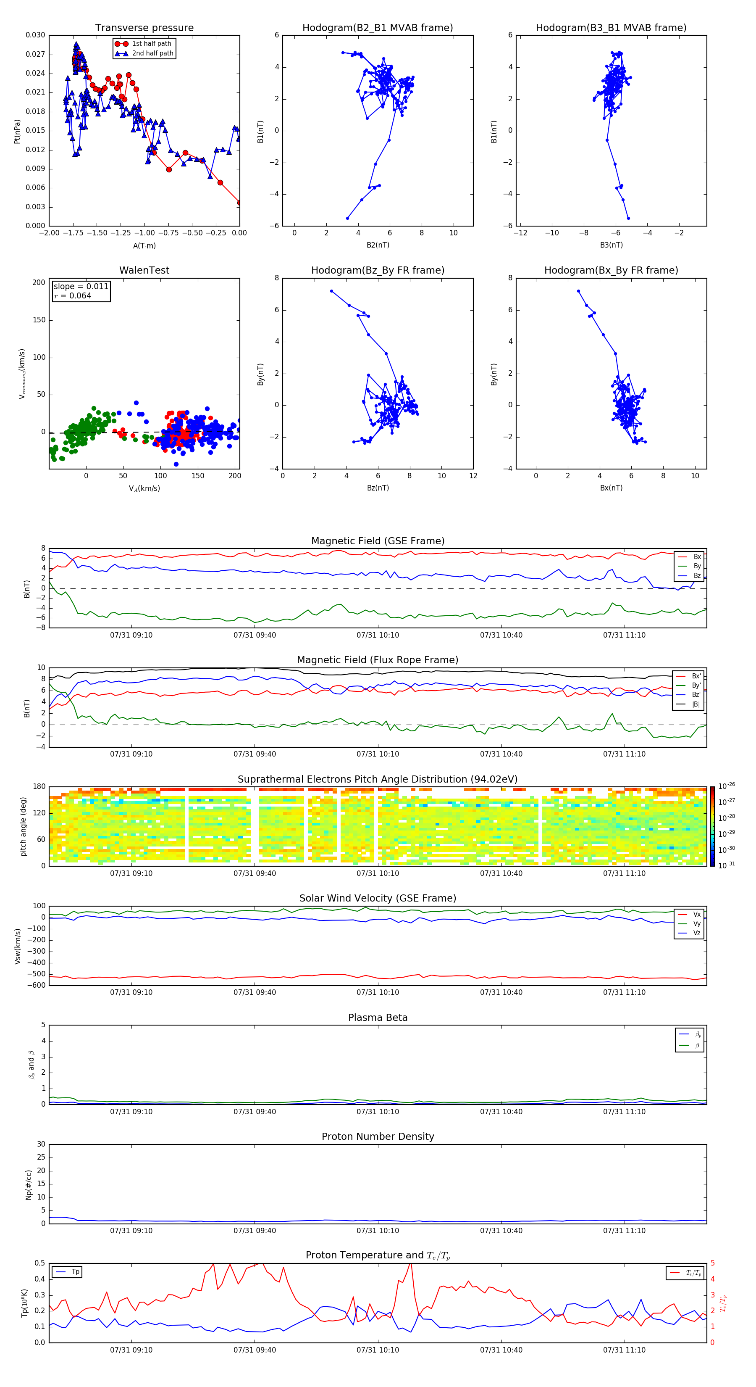756x1387 pixels.
Task: Click the "Proton Temperature and Te/Tp" title
Action: pyautogui.click(x=378, y=1255)
